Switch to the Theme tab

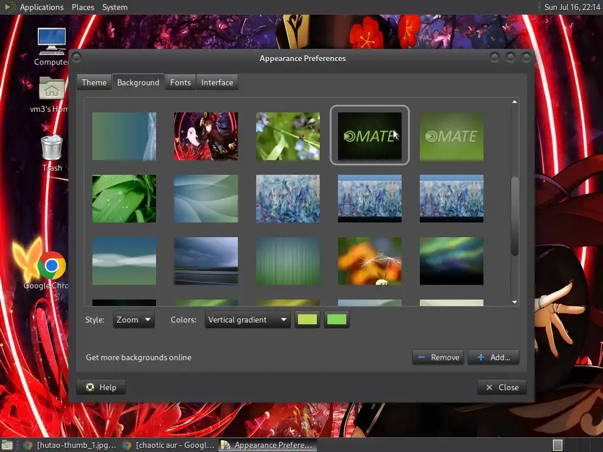94,82
